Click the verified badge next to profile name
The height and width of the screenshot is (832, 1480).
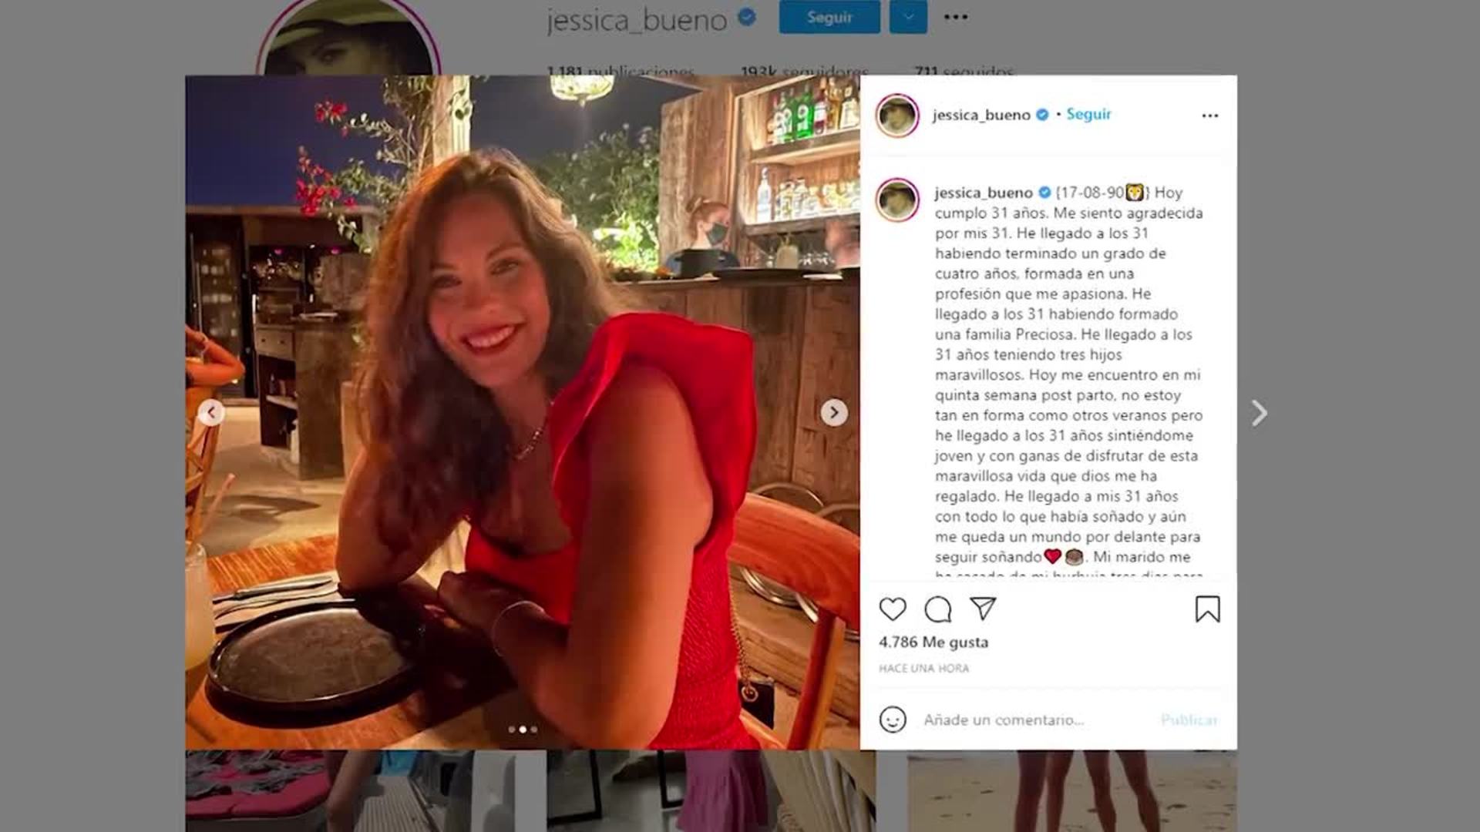coord(747,17)
